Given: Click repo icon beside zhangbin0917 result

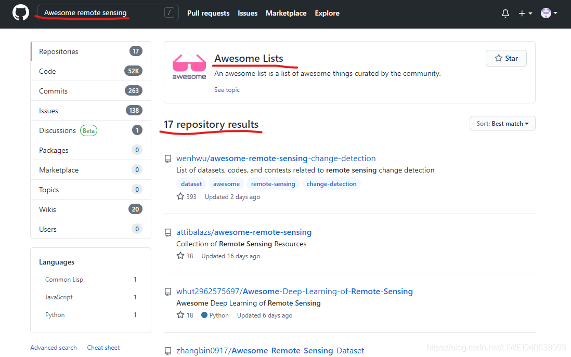Looking at the screenshot, I should click(168, 351).
